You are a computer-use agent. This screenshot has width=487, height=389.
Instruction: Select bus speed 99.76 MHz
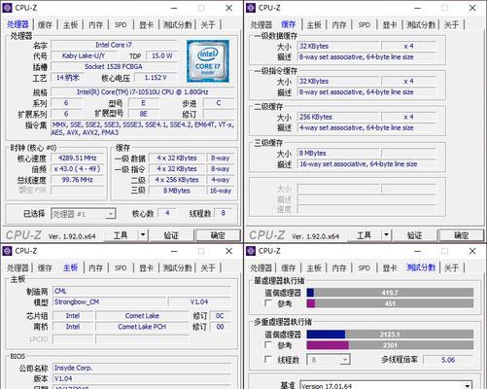[x=78, y=180]
